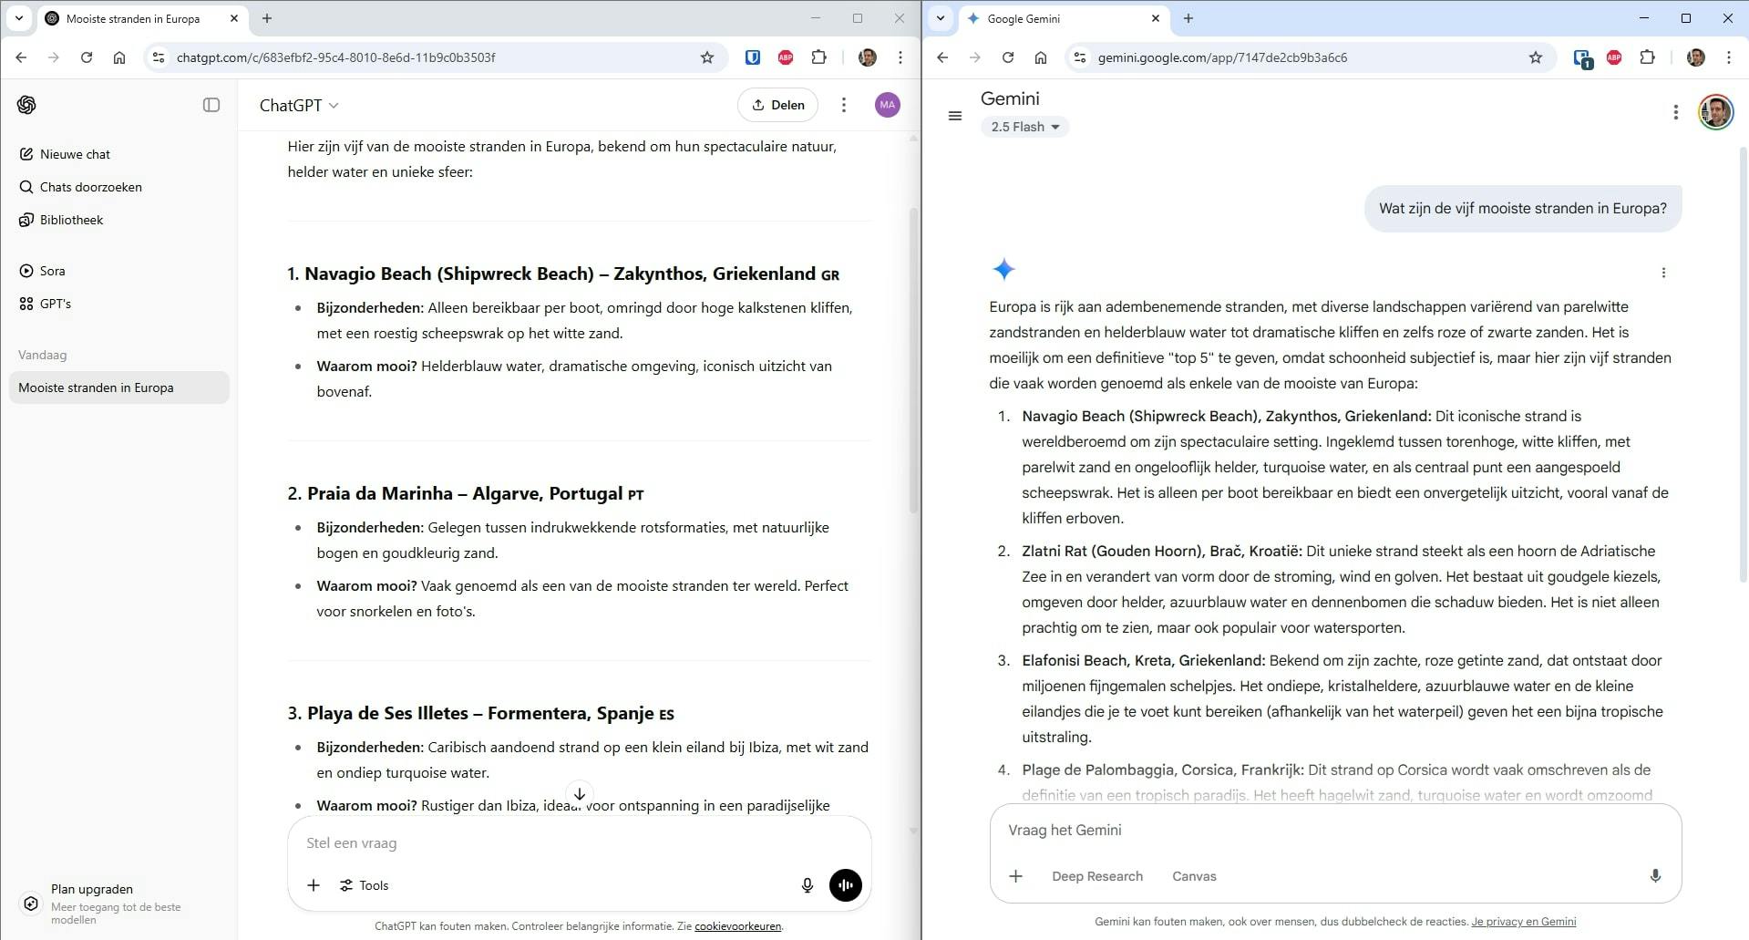This screenshot has height=940, width=1749.
Task: Select Canvas in Gemini composer
Action: pos(1194,876)
